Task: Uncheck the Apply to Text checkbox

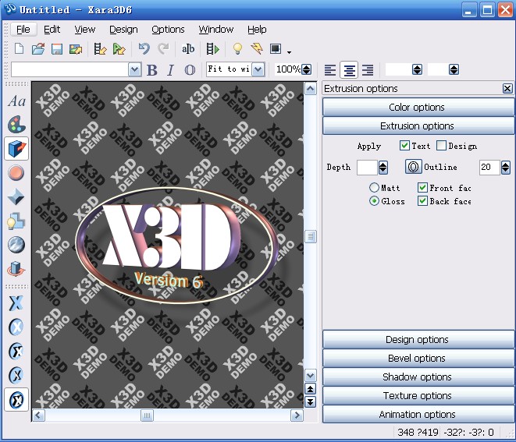Action: pyautogui.click(x=404, y=146)
